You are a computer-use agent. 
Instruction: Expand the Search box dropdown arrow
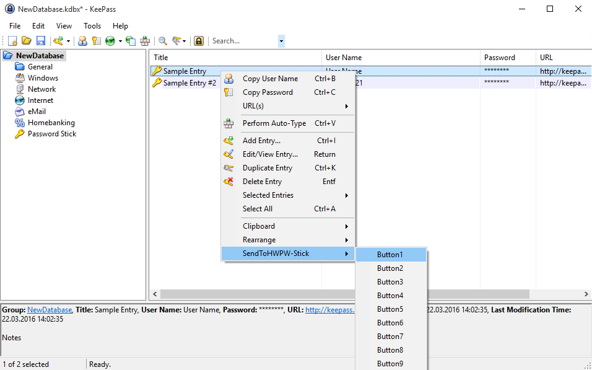coord(281,41)
